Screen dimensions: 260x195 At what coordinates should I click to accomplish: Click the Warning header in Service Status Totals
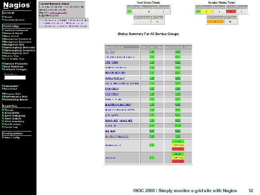(x=206, y=7)
